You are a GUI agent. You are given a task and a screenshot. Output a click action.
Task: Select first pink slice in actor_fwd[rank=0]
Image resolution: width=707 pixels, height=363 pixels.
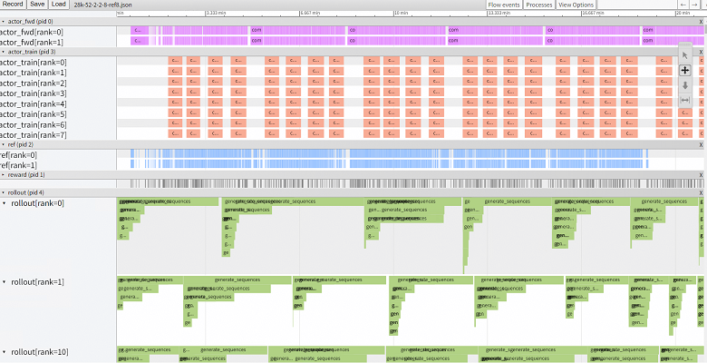[x=140, y=30]
